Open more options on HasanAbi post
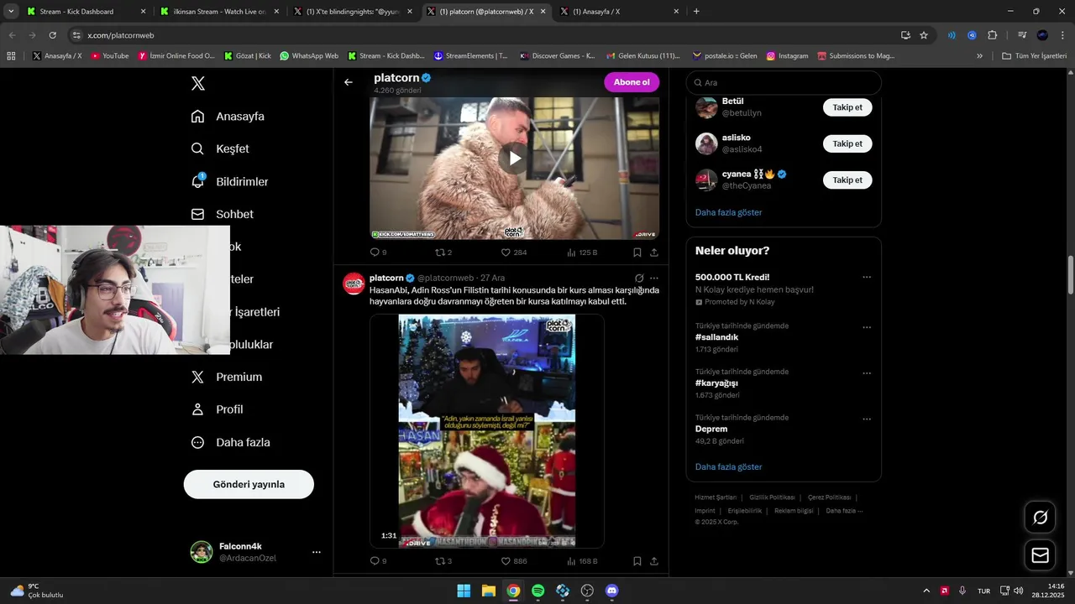The image size is (1075, 604). click(x=654, y=278)
